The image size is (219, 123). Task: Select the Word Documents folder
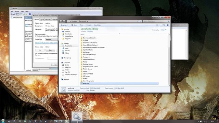click(x=87, y=81)
